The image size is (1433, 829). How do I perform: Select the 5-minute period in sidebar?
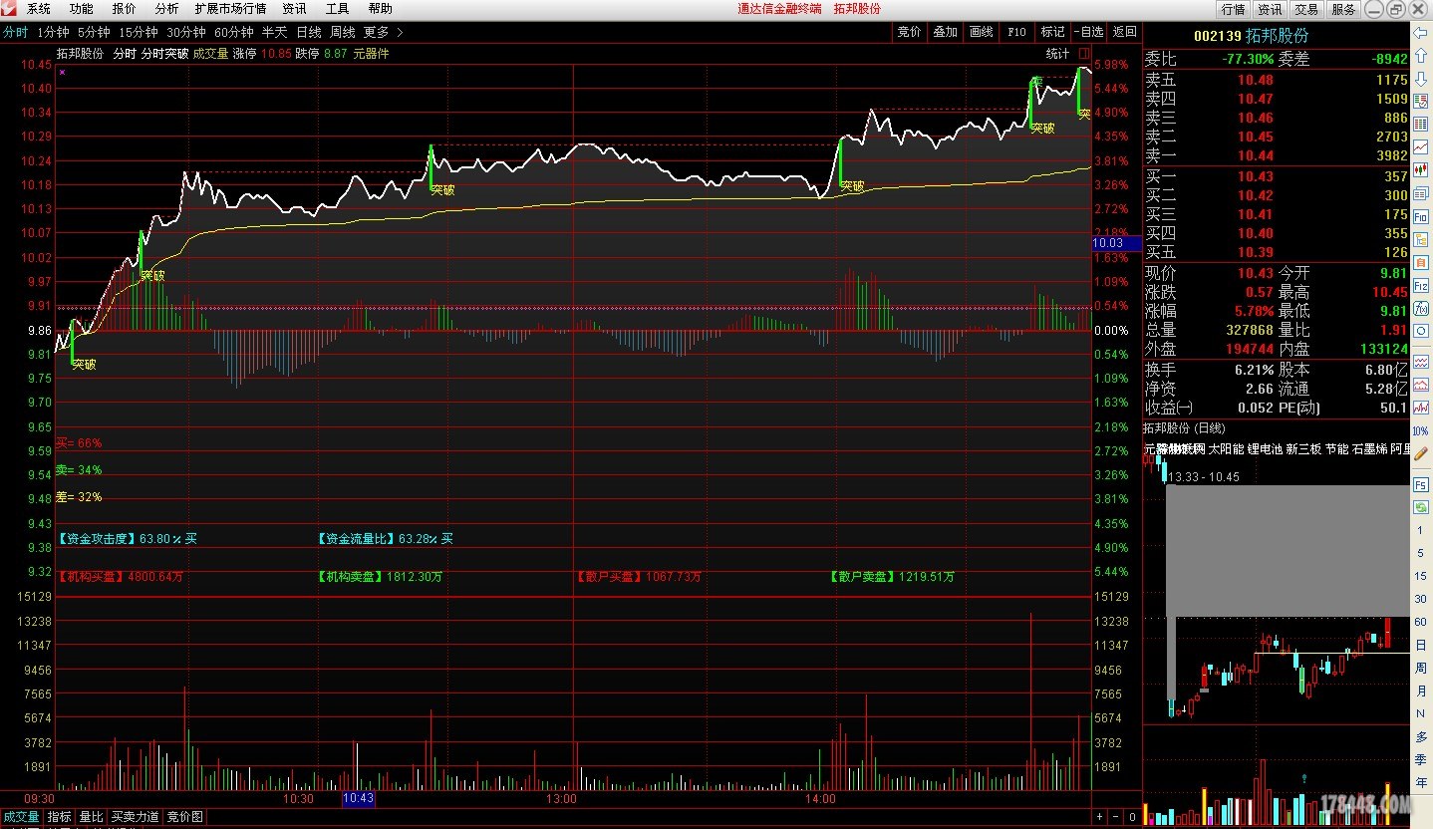click(x=1421, y=553)
